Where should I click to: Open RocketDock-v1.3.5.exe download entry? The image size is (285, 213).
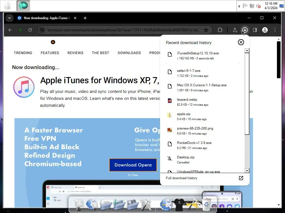[202, 145]
